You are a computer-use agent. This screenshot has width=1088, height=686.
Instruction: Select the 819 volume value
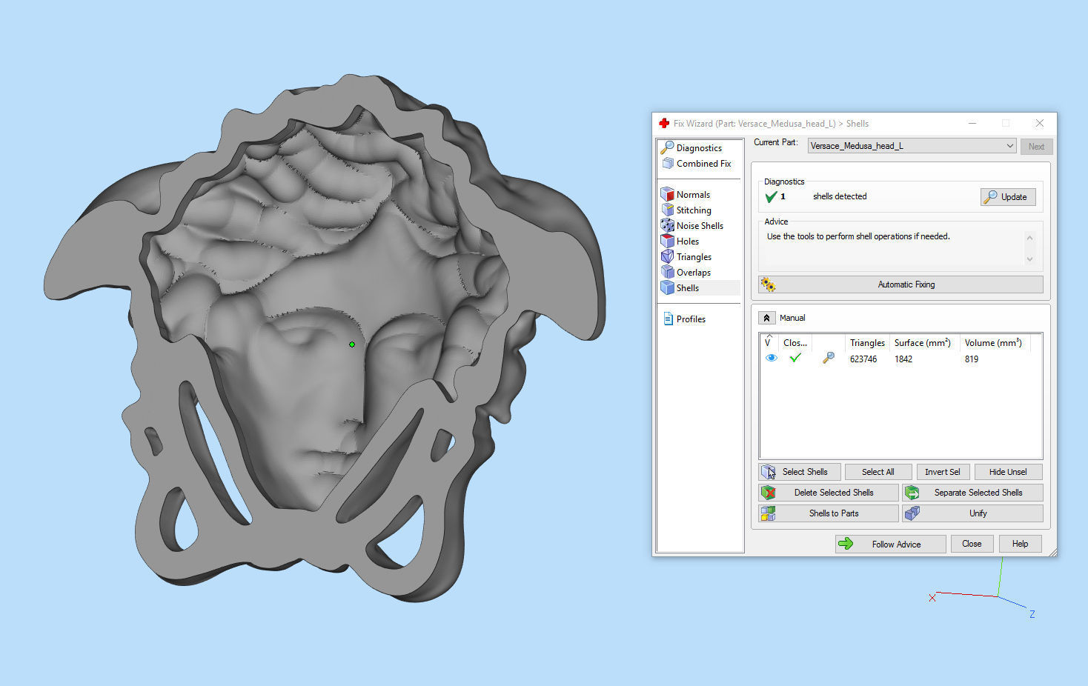(x=972, y=359)
